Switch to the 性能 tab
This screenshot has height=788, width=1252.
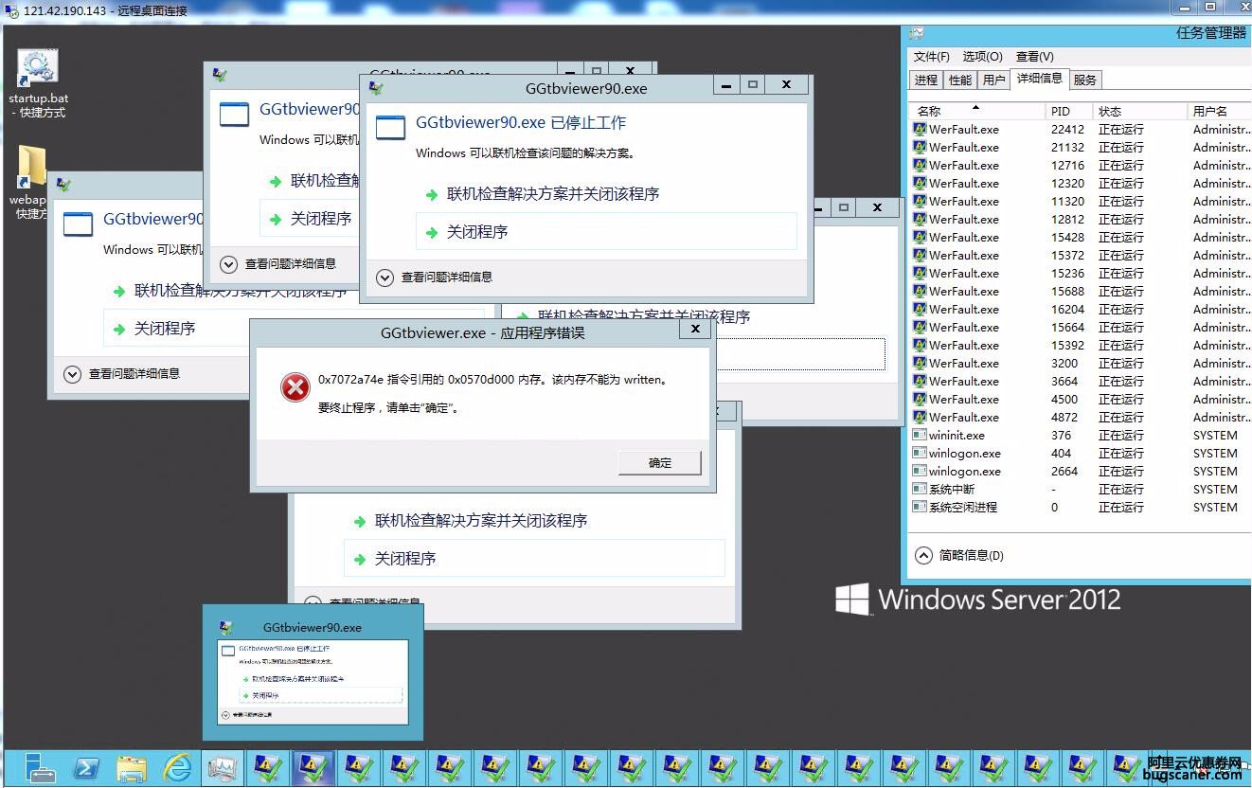(960, 81)
